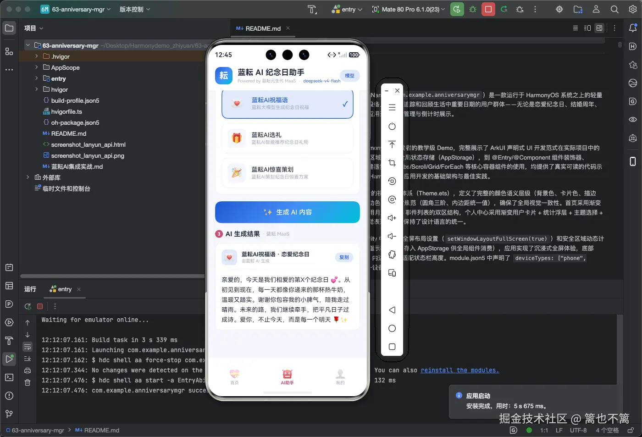The width and height of the screenshot is (642, 437).
Task: Open the notifications bell in the right sidebar
Action: [633, 28]
